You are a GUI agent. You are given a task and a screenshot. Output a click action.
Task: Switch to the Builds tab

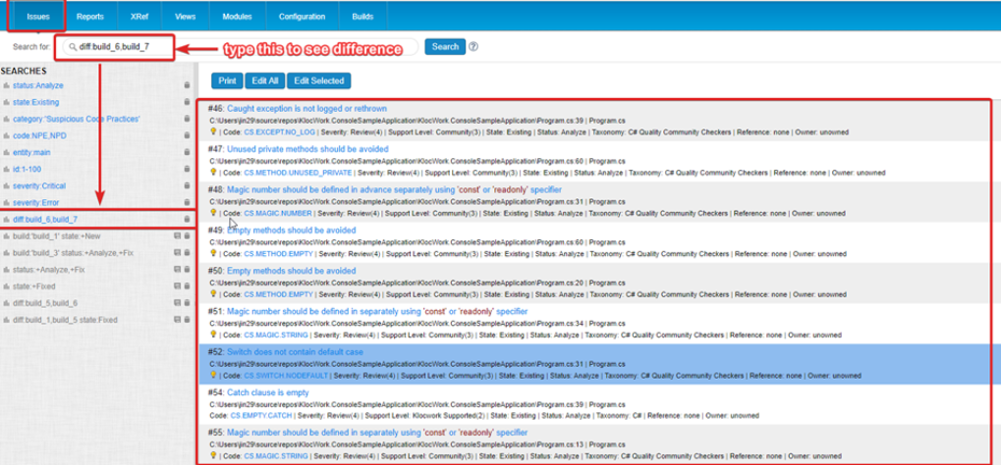(362, 17)
